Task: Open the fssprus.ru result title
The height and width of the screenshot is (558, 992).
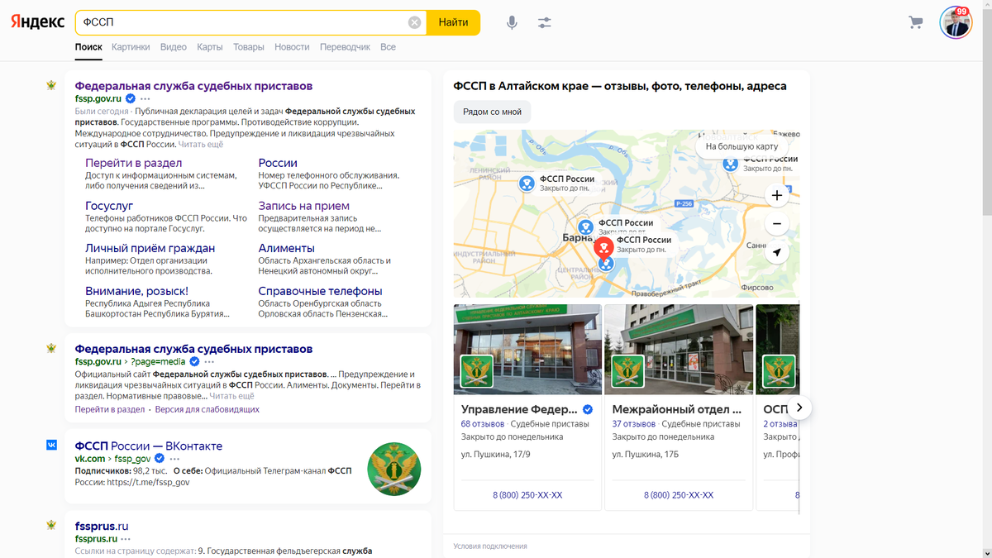Action: click(x=102, y=527)
